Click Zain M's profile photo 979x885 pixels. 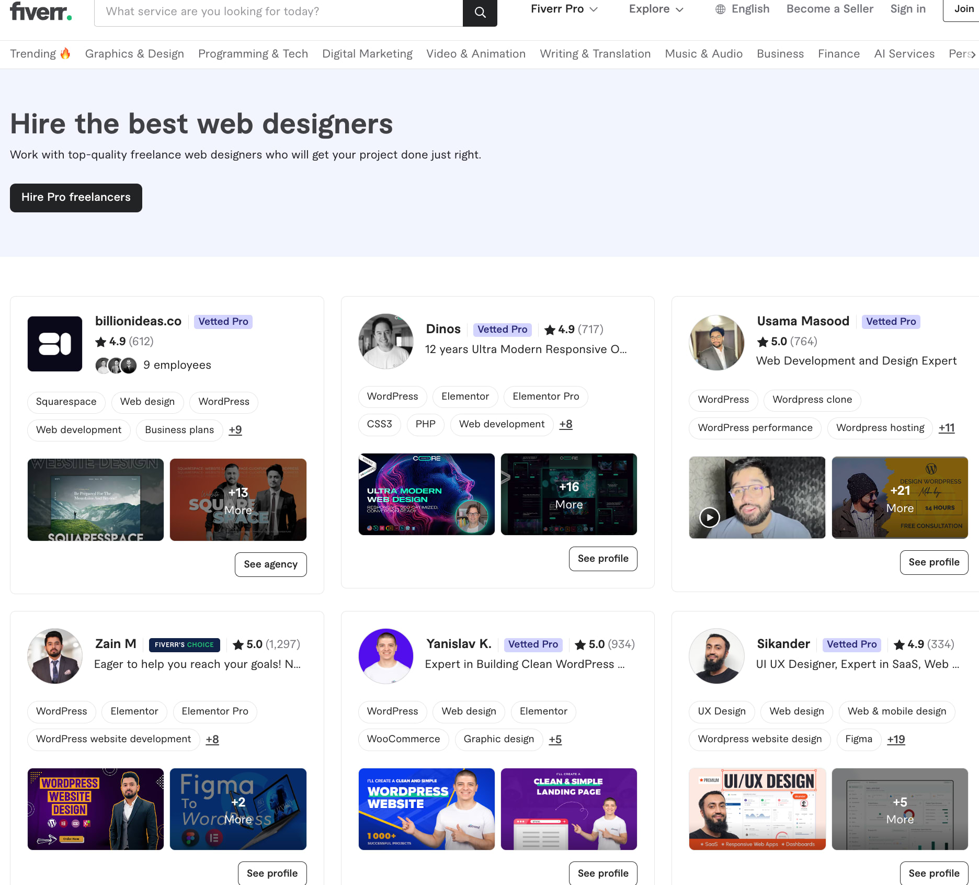[55, 656]
